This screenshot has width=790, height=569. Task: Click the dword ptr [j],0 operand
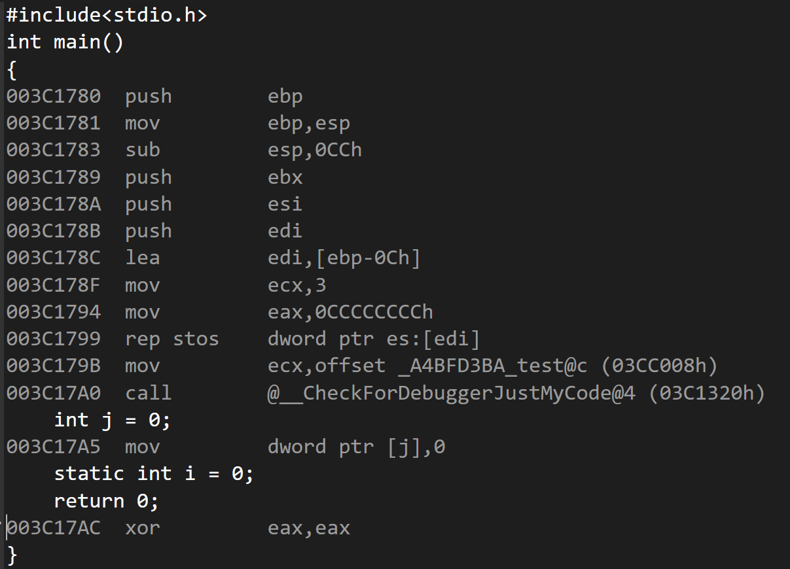[357, 447]
